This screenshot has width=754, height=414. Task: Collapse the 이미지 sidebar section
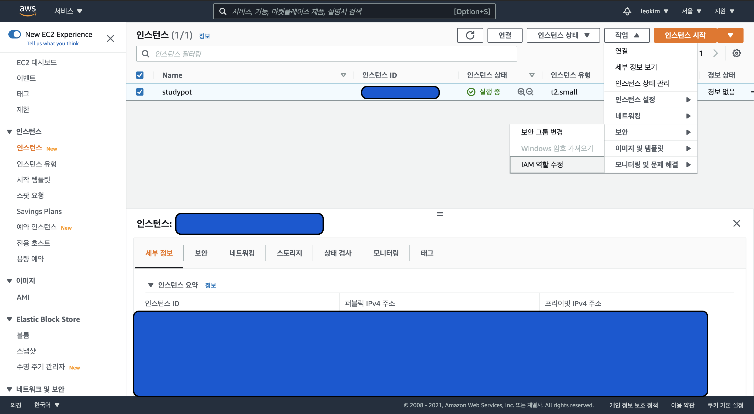coord(9,281)
